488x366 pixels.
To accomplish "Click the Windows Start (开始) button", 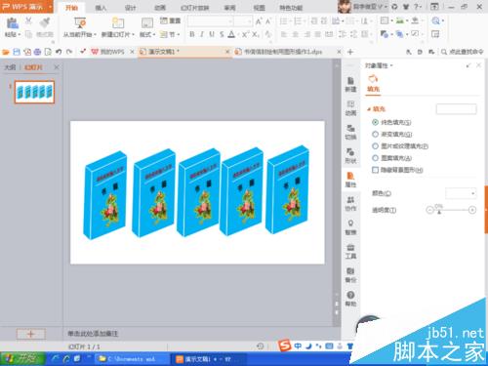I will click(x=22, y=358).
